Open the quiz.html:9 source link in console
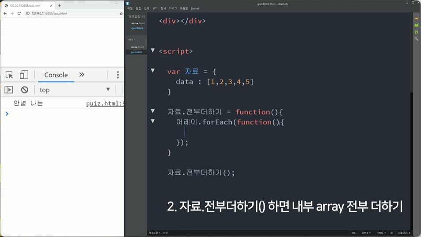Viewport: 421px width, 237px height. 105,103
